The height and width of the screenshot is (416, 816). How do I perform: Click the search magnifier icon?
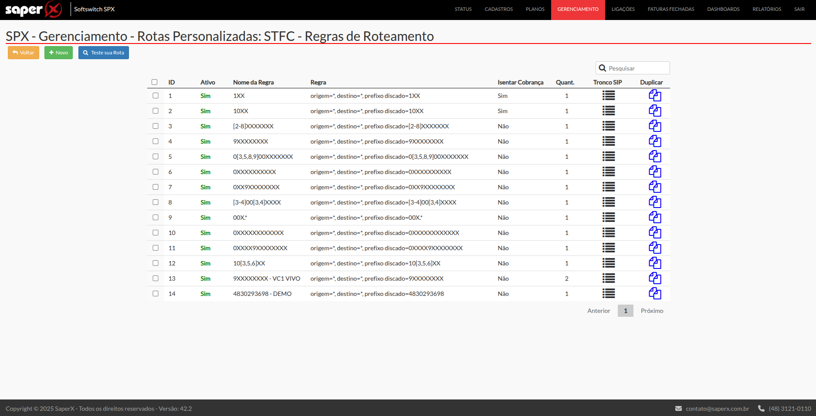click(x=603, y=68)
